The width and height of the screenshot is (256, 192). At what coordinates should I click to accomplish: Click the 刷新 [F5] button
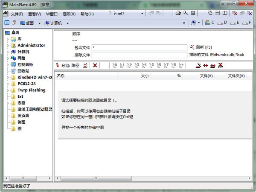click(x=201, y=47)
